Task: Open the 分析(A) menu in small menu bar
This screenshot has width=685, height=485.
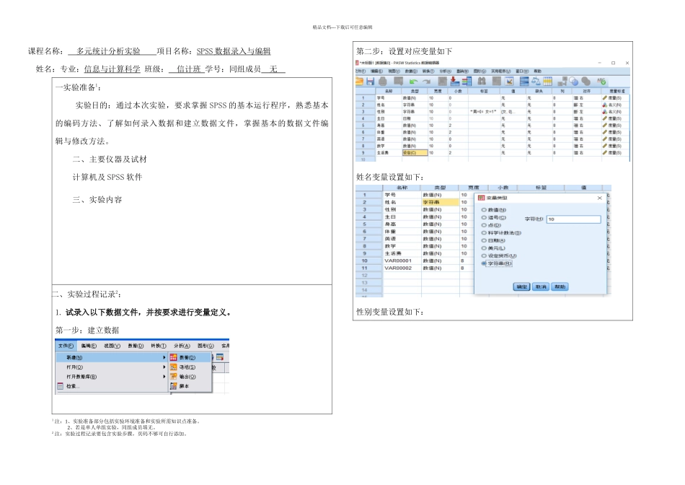Action: 182,346
